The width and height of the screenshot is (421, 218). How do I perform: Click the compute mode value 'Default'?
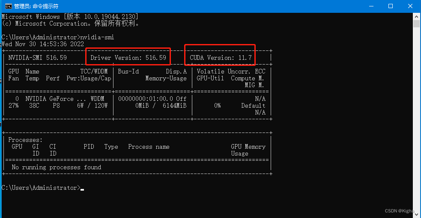[x=253, y=106]
